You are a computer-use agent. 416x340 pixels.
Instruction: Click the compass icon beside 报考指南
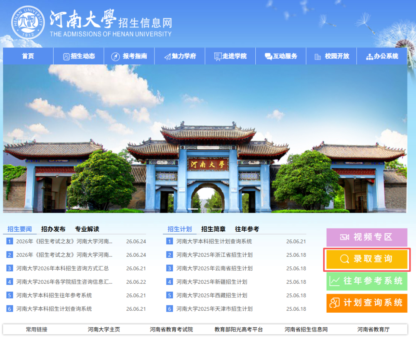[116, 57]
